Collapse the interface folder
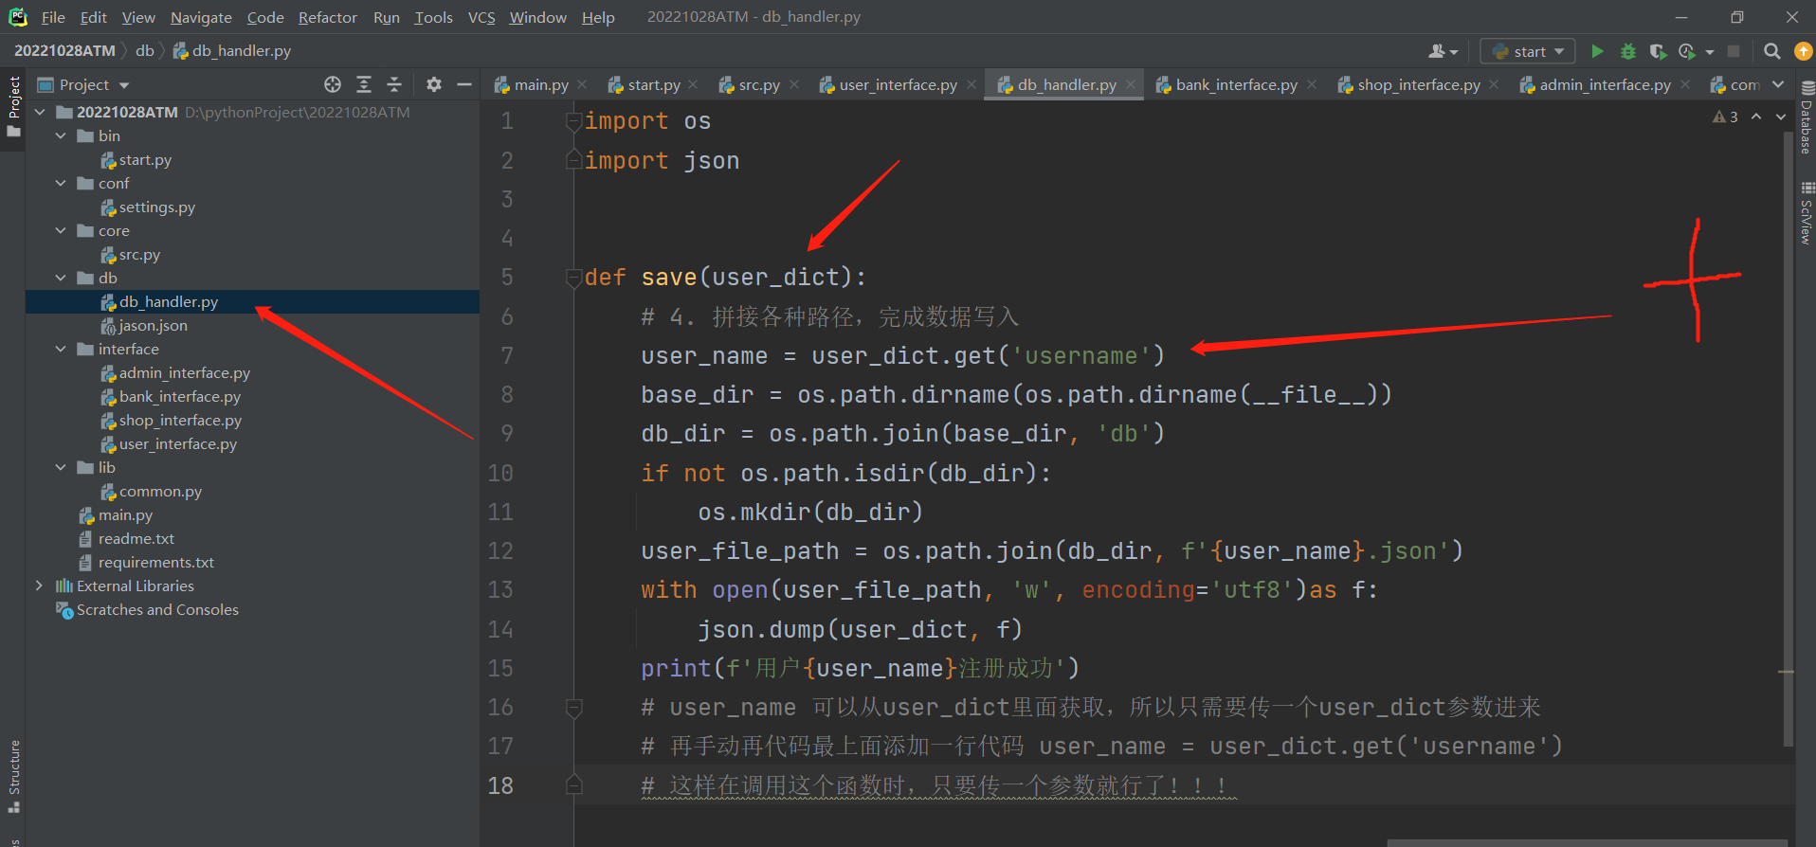The width and height of the screenshot is (1816, 847). pos(61,349)
